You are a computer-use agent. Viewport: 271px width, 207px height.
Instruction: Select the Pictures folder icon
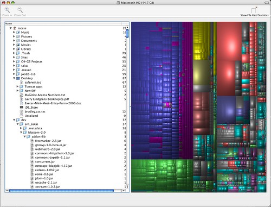pyautogui.click(x=18, y=36)
